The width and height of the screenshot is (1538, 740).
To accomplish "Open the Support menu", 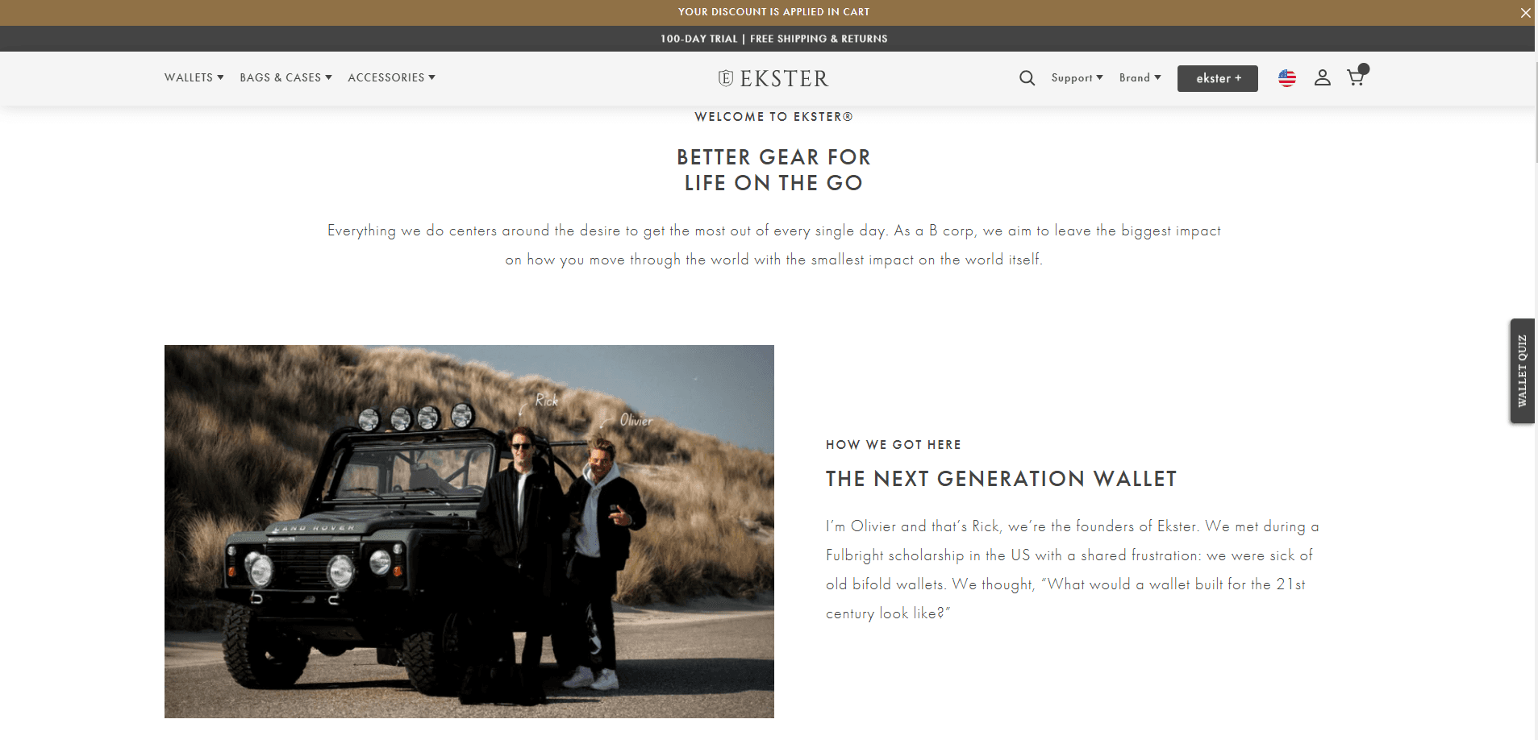I will 1077,78.
